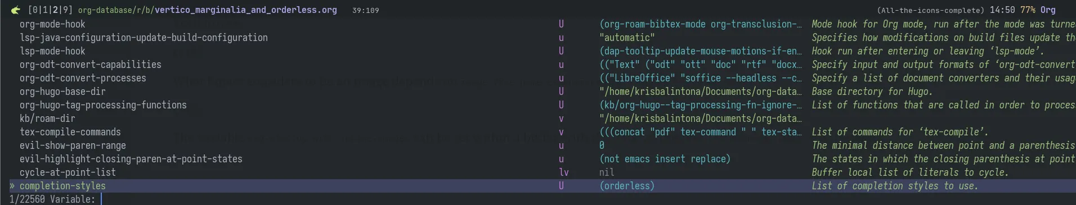Image resolution: width=1076 pixels, height=205 pixels.
Task: Click the "lv" flag beside cycle-at-point-list
Action: pyautogui.click(x=563, y=172)
